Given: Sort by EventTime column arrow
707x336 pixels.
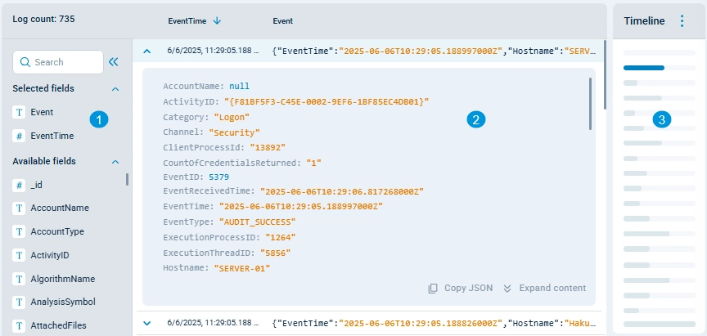Looking at the screenshot, I should click(x=217, y=20).
